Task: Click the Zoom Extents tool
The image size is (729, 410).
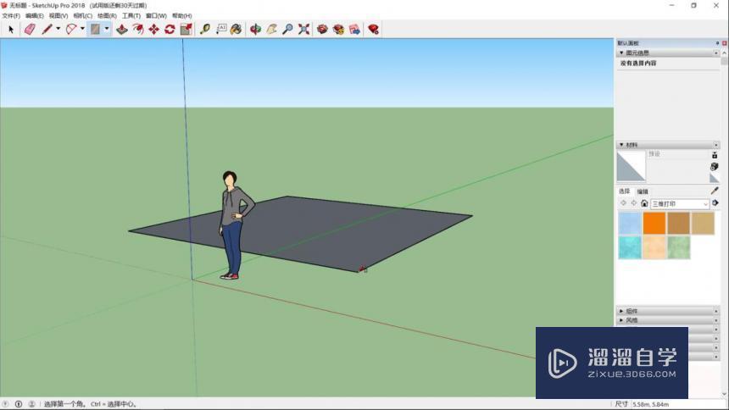Action: [303, 30]
